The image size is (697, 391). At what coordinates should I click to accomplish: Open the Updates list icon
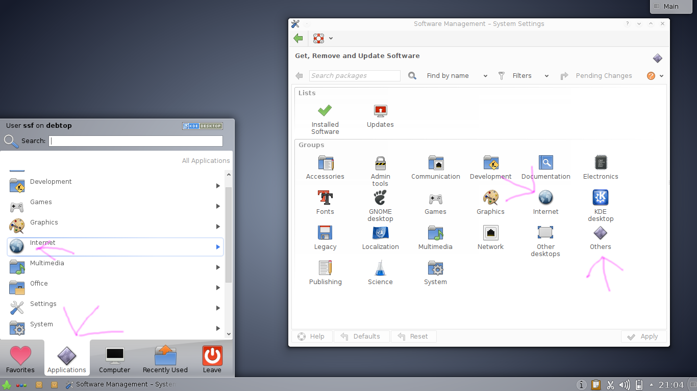380,116
